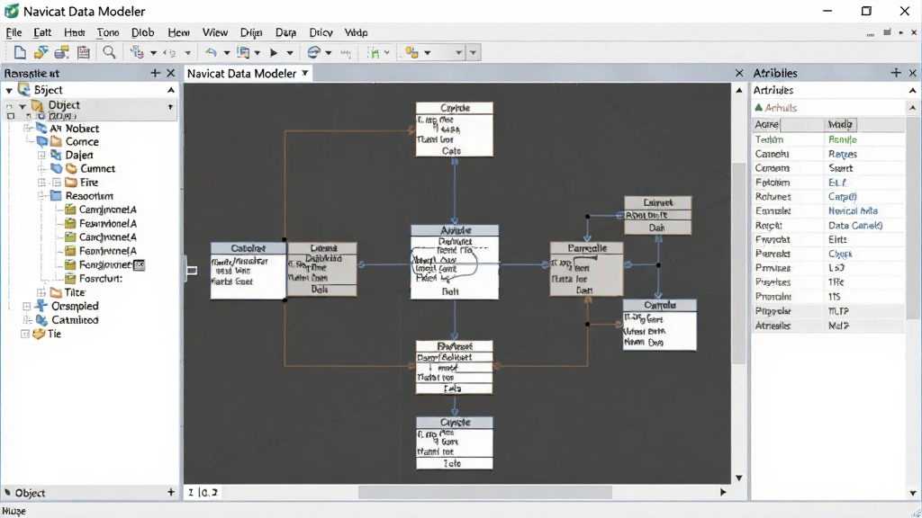Click the magnifying glass search icon
This screenshot has width=922, height=518.
[x=109, y=52]
